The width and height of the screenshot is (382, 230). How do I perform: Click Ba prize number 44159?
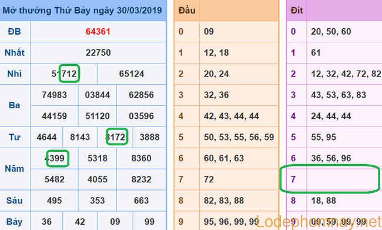tap(54, 116)
